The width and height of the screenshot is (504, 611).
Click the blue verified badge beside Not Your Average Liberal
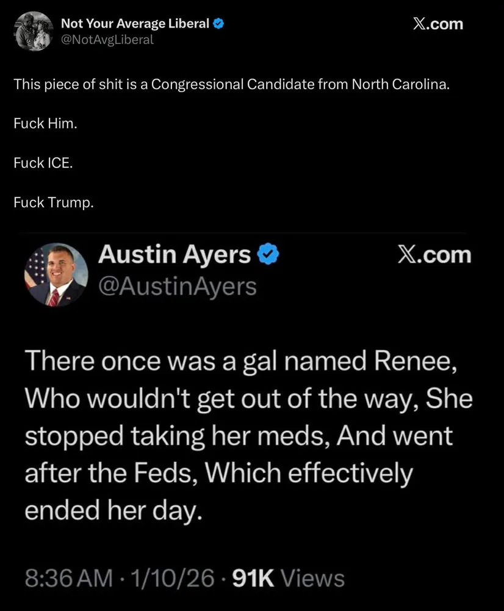click(x=218, y=24)
